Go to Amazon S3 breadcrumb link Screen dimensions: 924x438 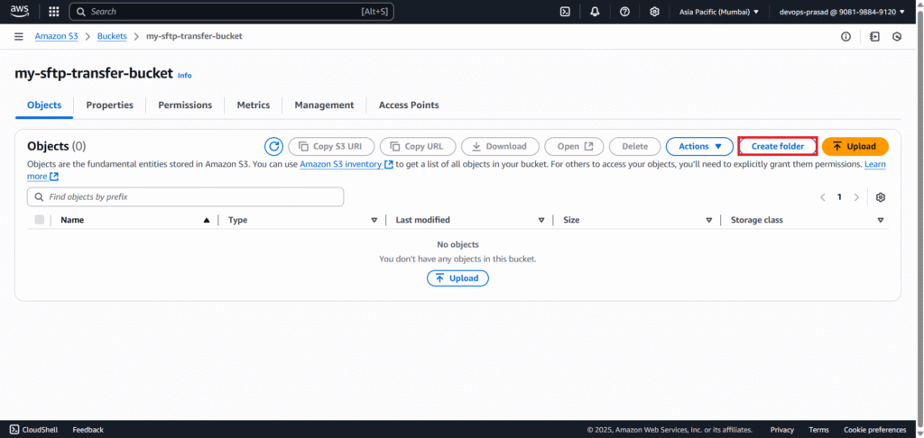click(57, 36)
